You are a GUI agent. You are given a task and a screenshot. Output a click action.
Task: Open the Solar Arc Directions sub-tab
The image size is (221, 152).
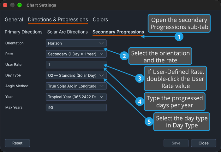point(67,32)
